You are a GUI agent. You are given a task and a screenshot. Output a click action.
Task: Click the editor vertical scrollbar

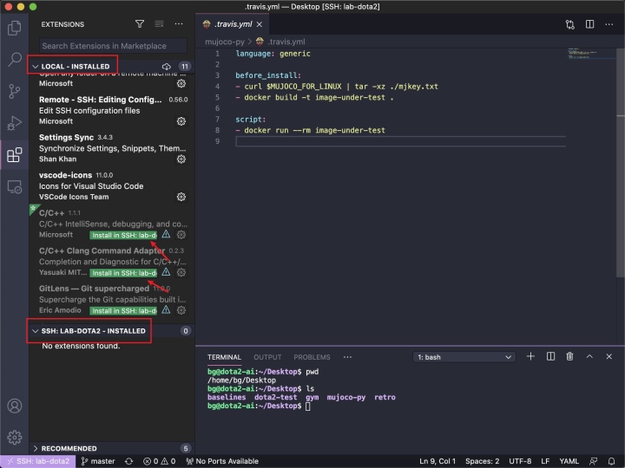pyautogui.click(x=620, y=163)
